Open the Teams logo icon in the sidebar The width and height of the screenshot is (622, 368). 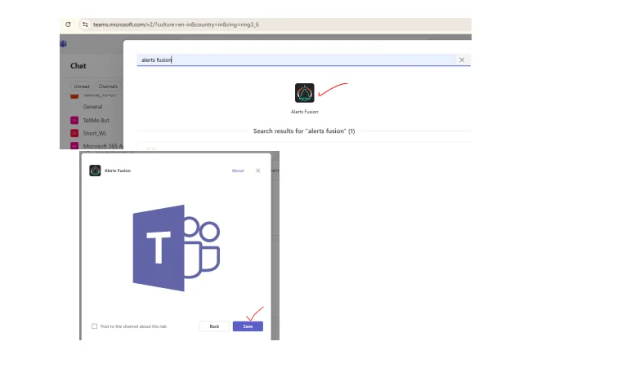click(x=63, y=44)
